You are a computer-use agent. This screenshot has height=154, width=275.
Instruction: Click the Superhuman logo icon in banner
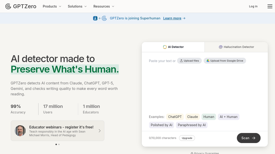click(x=95, y=18)
